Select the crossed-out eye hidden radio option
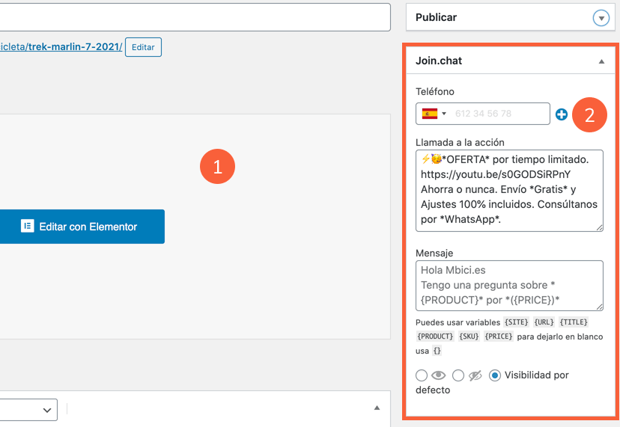Viewport: 620px width, 427px height. [x=458, y=375]
